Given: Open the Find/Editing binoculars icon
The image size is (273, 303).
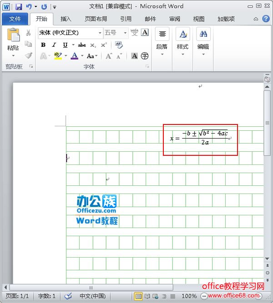Looking at the screenshot, I should click(x=203, y=34).
